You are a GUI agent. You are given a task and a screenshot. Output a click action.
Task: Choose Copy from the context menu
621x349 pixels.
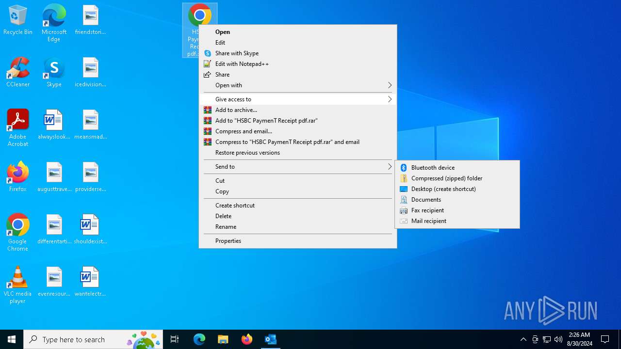298,191
